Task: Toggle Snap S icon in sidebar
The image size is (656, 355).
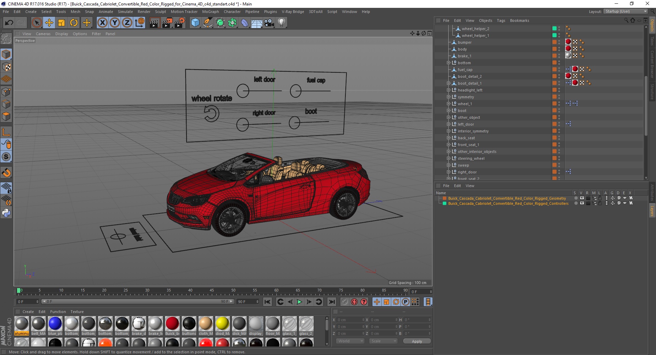Action: [x=6, y=157]
